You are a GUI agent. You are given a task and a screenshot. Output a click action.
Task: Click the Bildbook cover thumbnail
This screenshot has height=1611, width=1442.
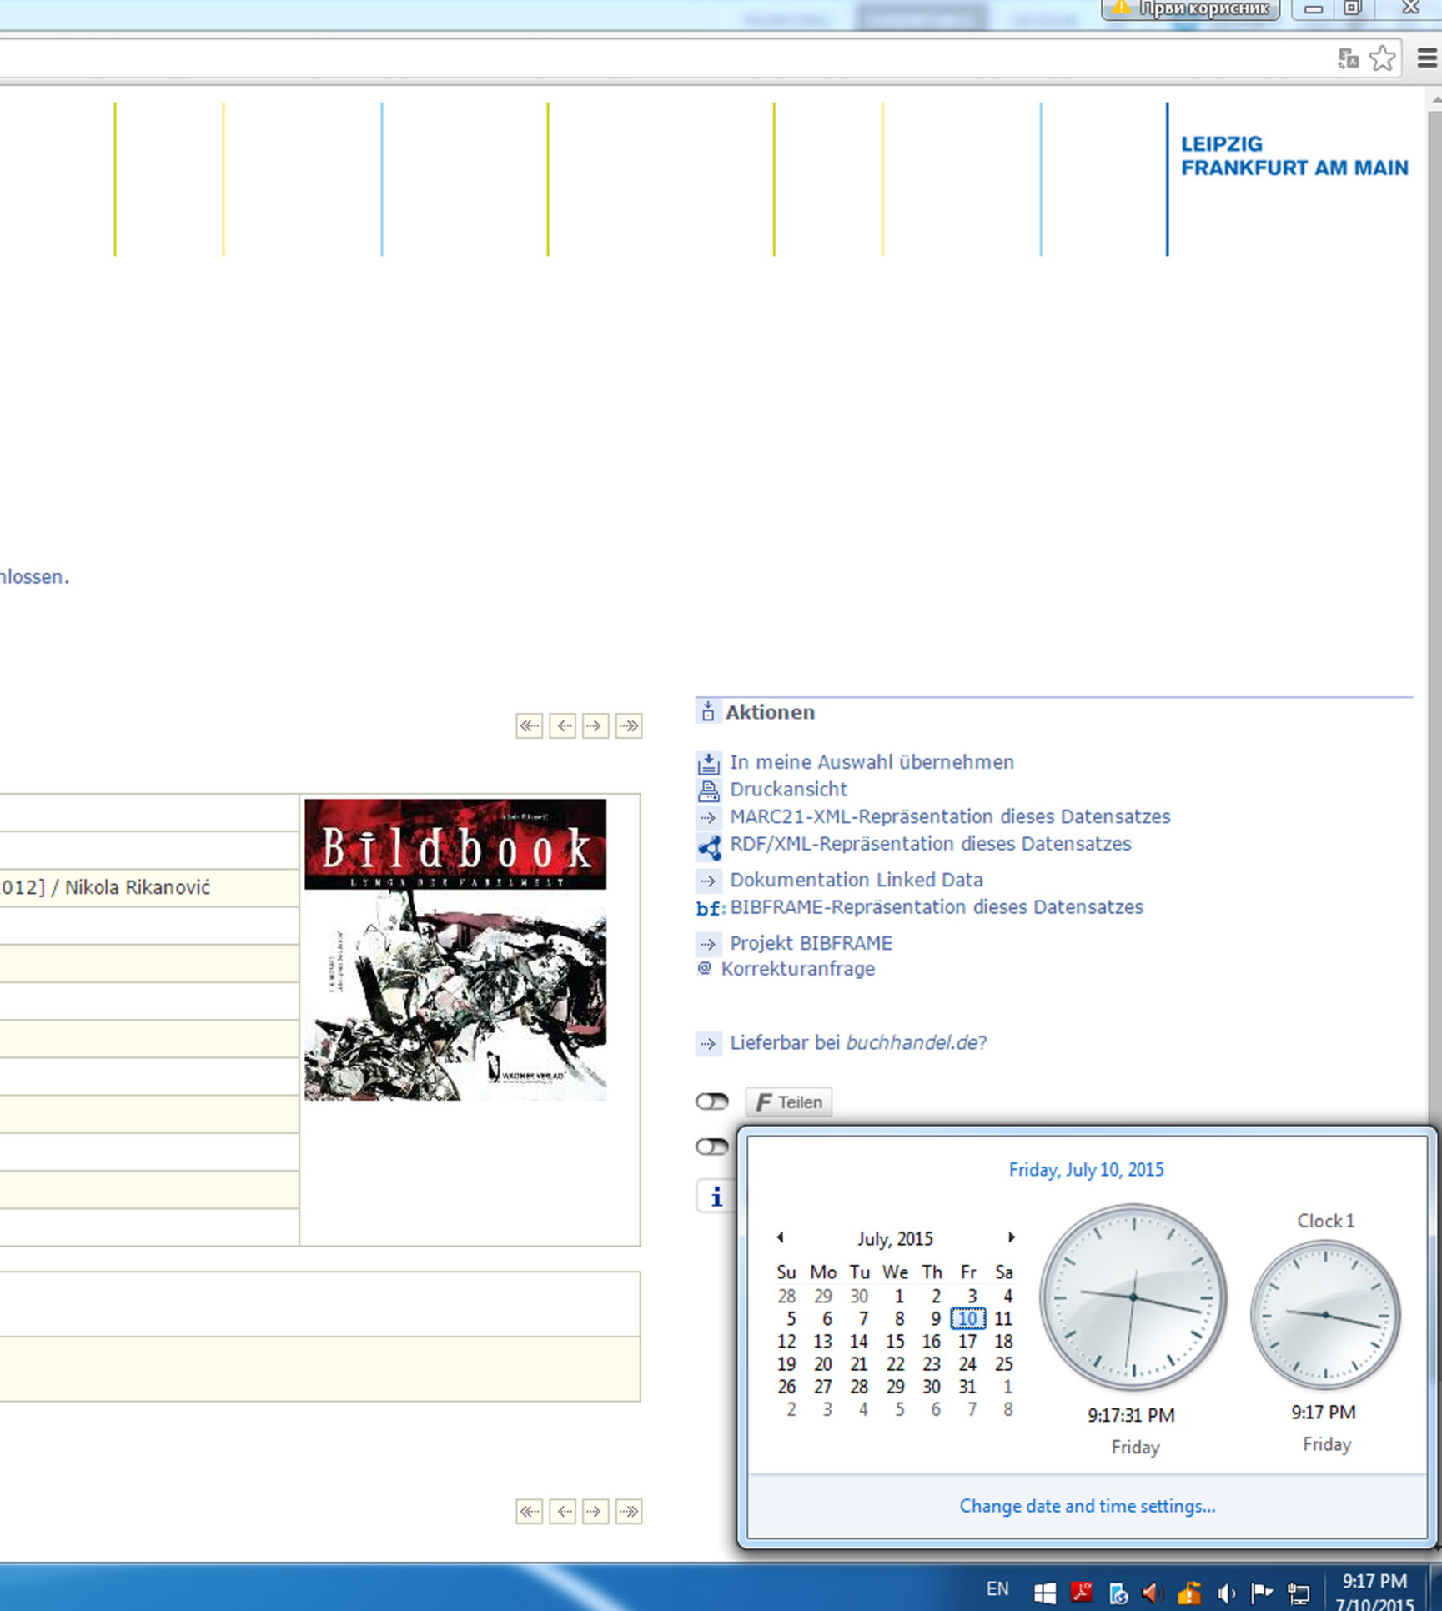(x=455, y=950)
